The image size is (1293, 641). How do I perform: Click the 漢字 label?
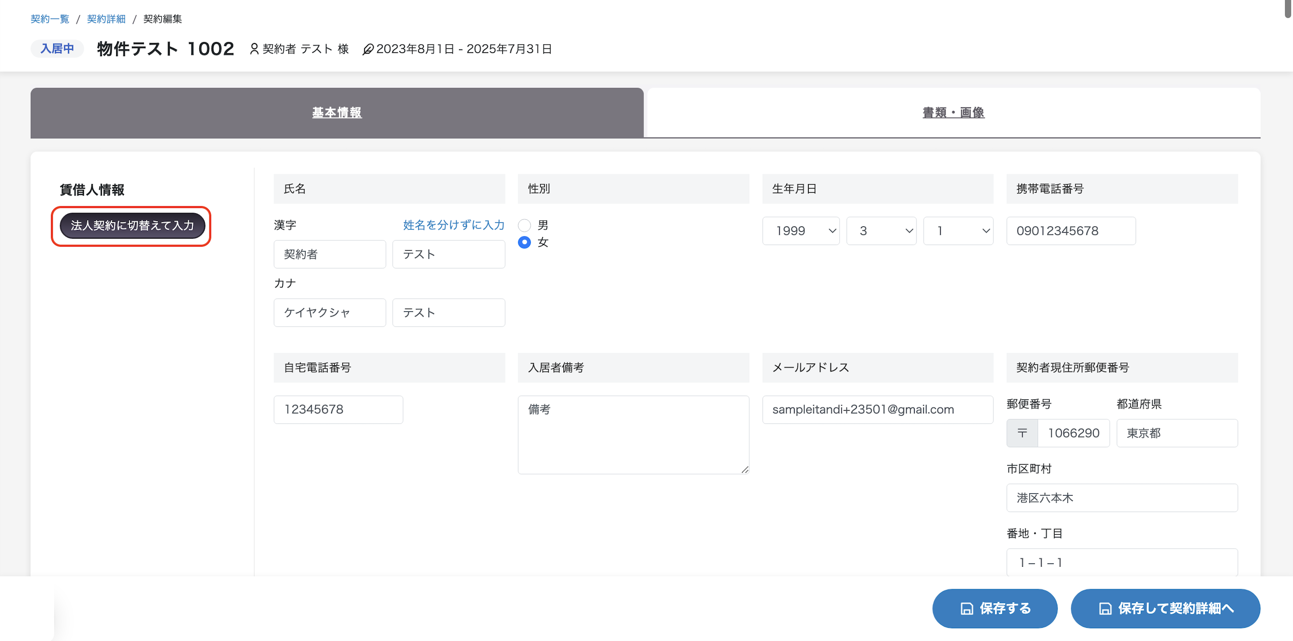coord(285,225)
